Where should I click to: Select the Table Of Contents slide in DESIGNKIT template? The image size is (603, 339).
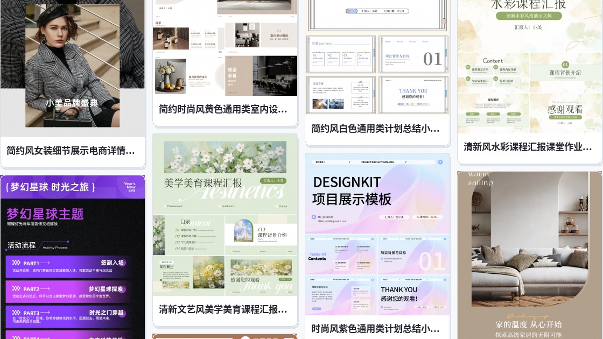click(341, 255)
